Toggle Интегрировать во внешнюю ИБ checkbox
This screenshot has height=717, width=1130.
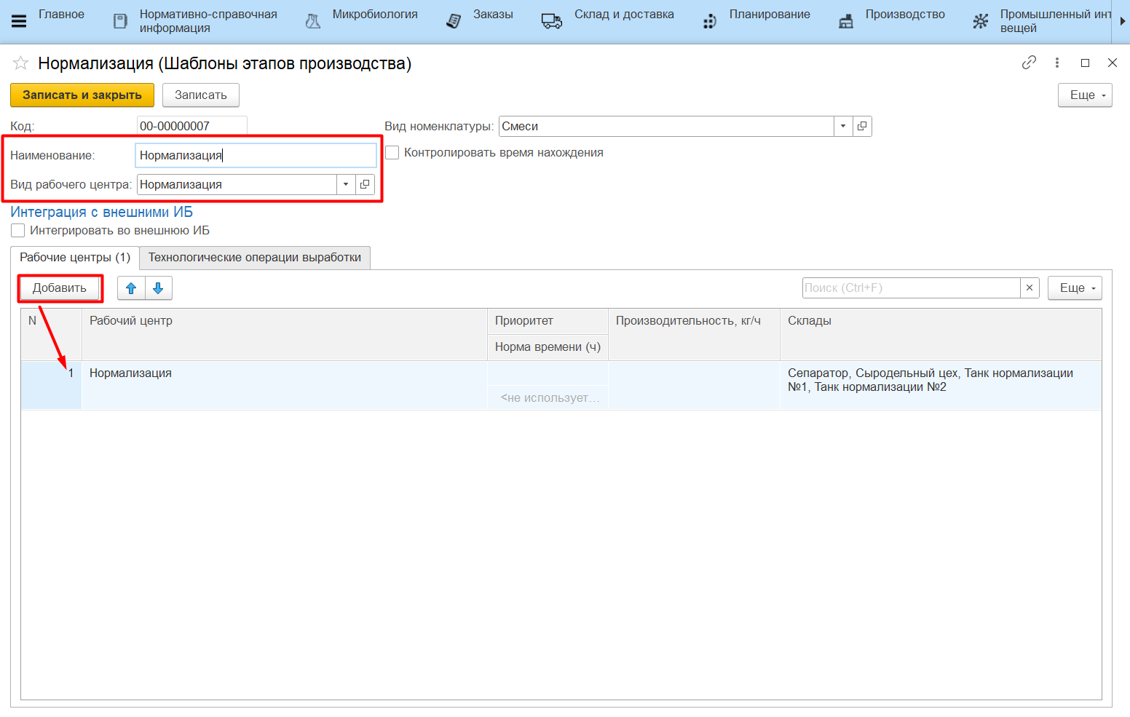click(x=18, y=231)
